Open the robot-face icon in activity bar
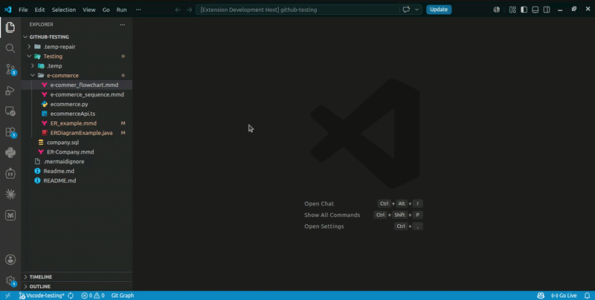Screen dimensions: 595x300 pyautogui.click(x=10, y=174)
